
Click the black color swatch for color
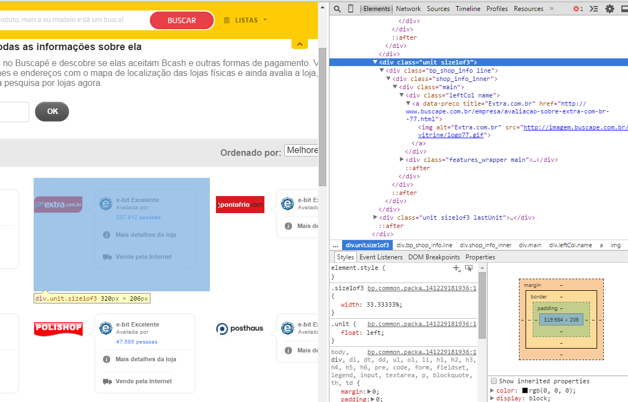pyautogui.click(x=524, y=390)
